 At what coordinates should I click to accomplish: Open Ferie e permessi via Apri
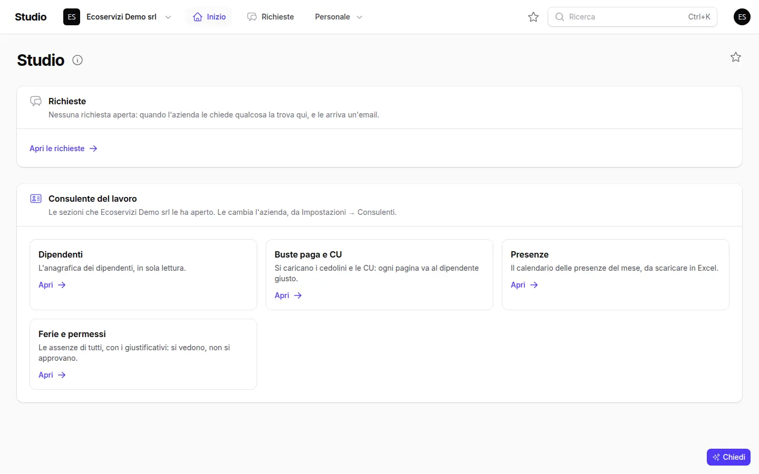(x=52, y=375)
